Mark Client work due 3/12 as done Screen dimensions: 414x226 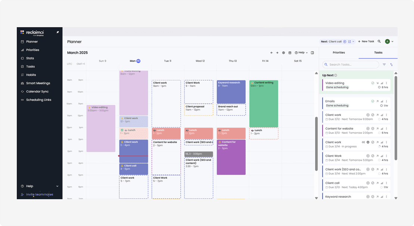click(x=373, y=115)
